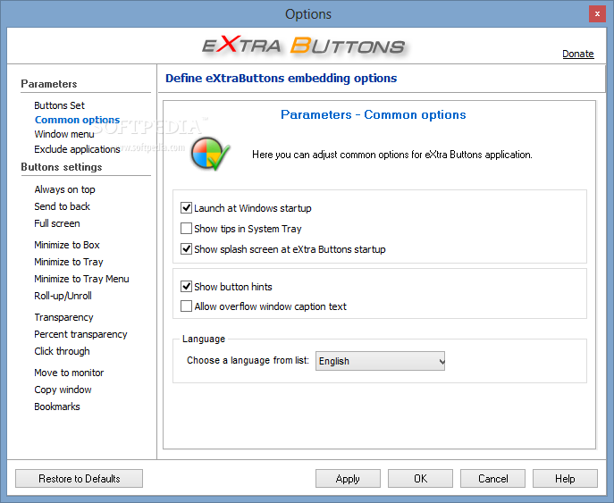The height and width of the screenshot is (503, 614).
Task: Open Buttons Set settings page
Action: pyautogui.click(x=59, y=105)
